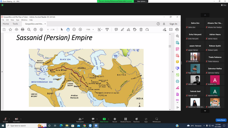Activate the Hand pan tool
The image size is (228, 128).
[x=68, y=30]
